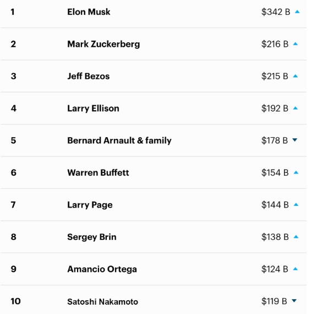The width and height of the screenshot is (317, 314).
Task: Click the up arrow next to Amancio Ortega's $124 B
Action: click(296, 269)
